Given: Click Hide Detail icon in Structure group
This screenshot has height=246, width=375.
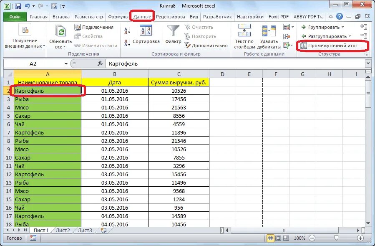Looking at the screenshot, I should tap(364, 36).
